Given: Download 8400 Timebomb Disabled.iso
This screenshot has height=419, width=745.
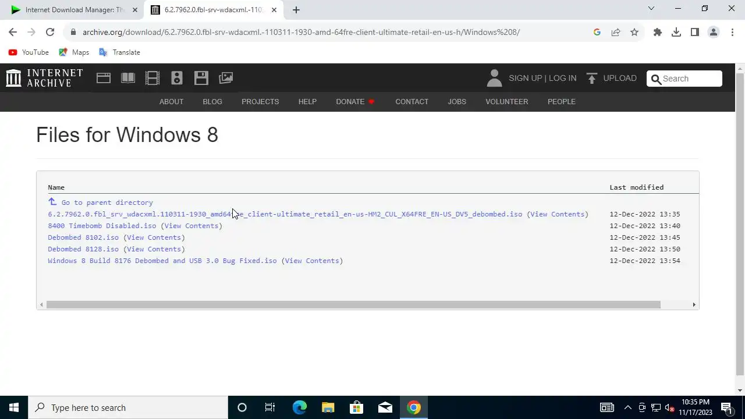Looking at the screenshot, I should [102, 226].
